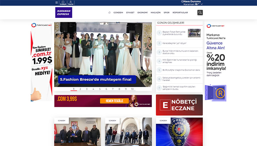
Task: Select slider page 2
Action: pyautogui.click(x=80, y=89)
